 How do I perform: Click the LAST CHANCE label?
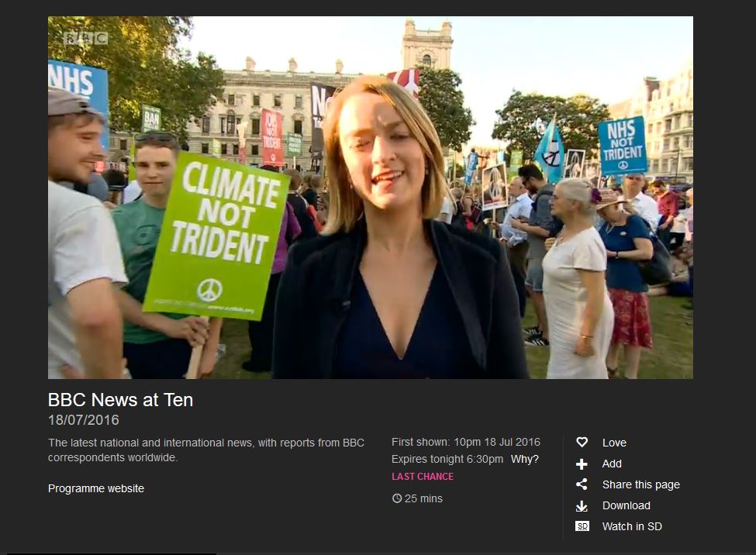pyautogui.click(x=423, y=477)
